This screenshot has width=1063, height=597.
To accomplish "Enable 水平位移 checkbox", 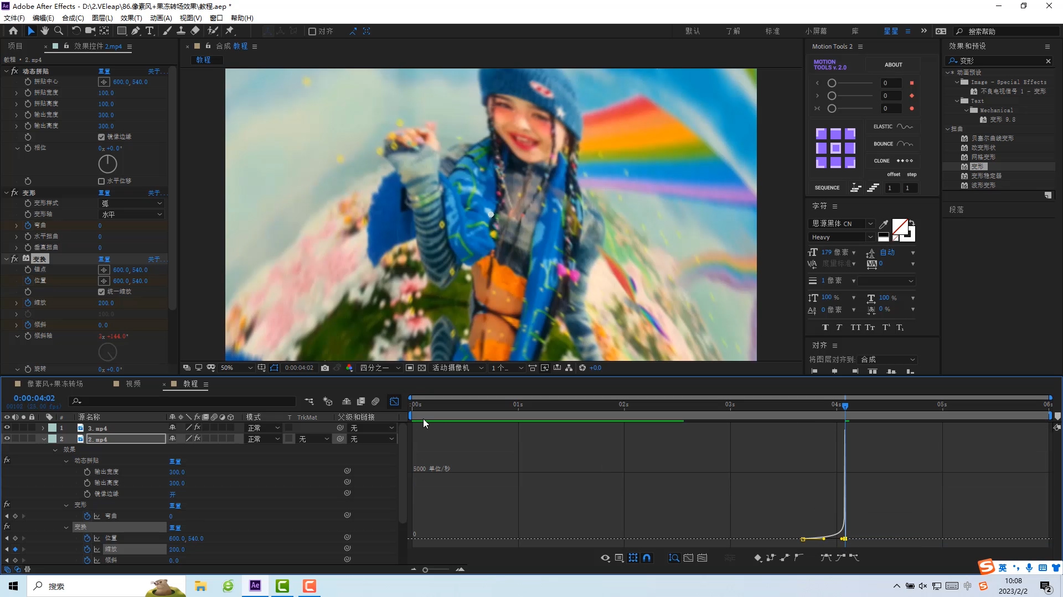I will click(101, 181).
